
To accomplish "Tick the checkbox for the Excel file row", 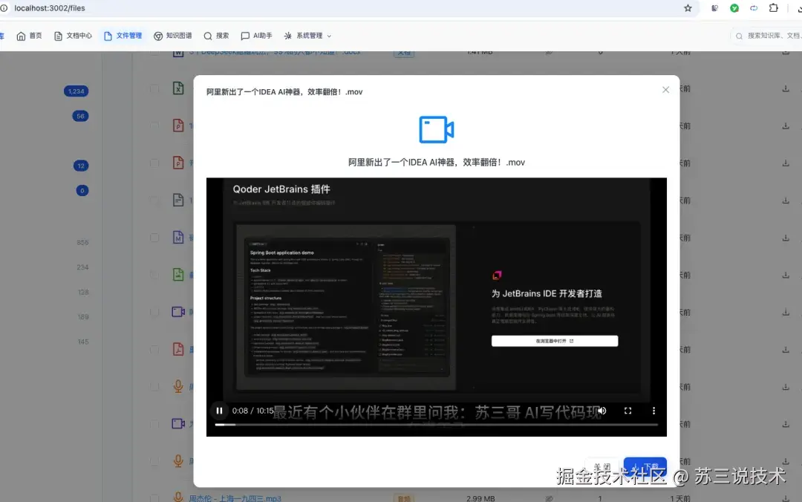I will tap(154, 88).
